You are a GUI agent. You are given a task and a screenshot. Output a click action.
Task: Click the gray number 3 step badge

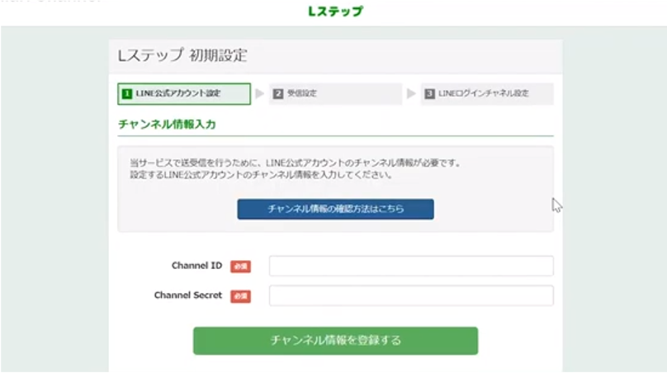pyautogui.click(x=429, y=94)
